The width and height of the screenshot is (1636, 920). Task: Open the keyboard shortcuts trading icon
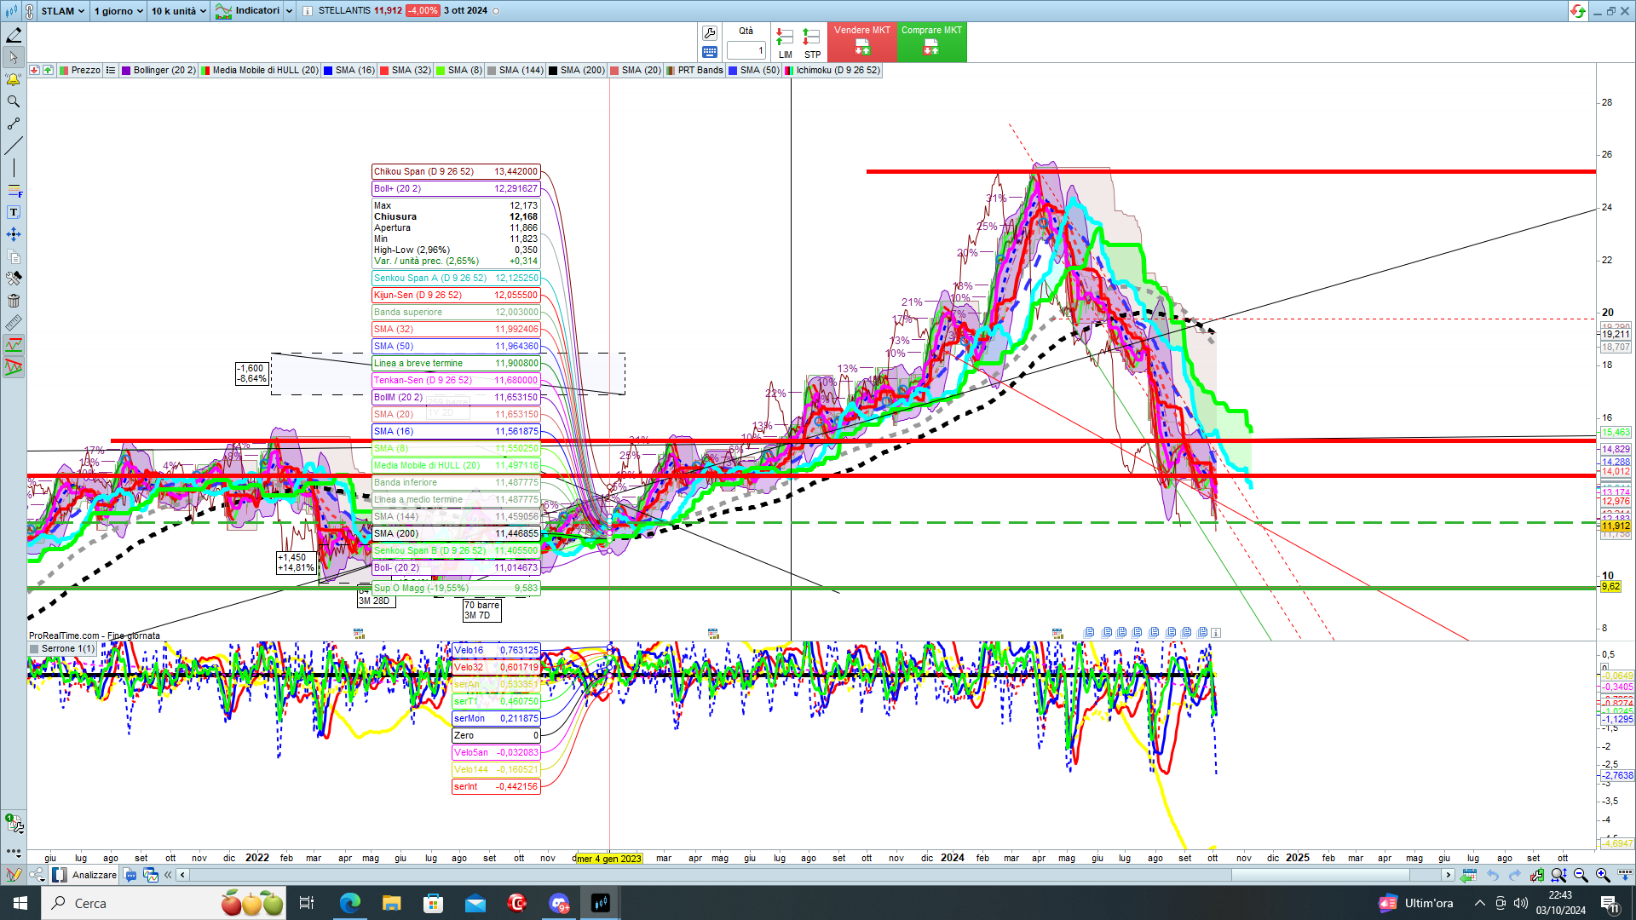710,52
